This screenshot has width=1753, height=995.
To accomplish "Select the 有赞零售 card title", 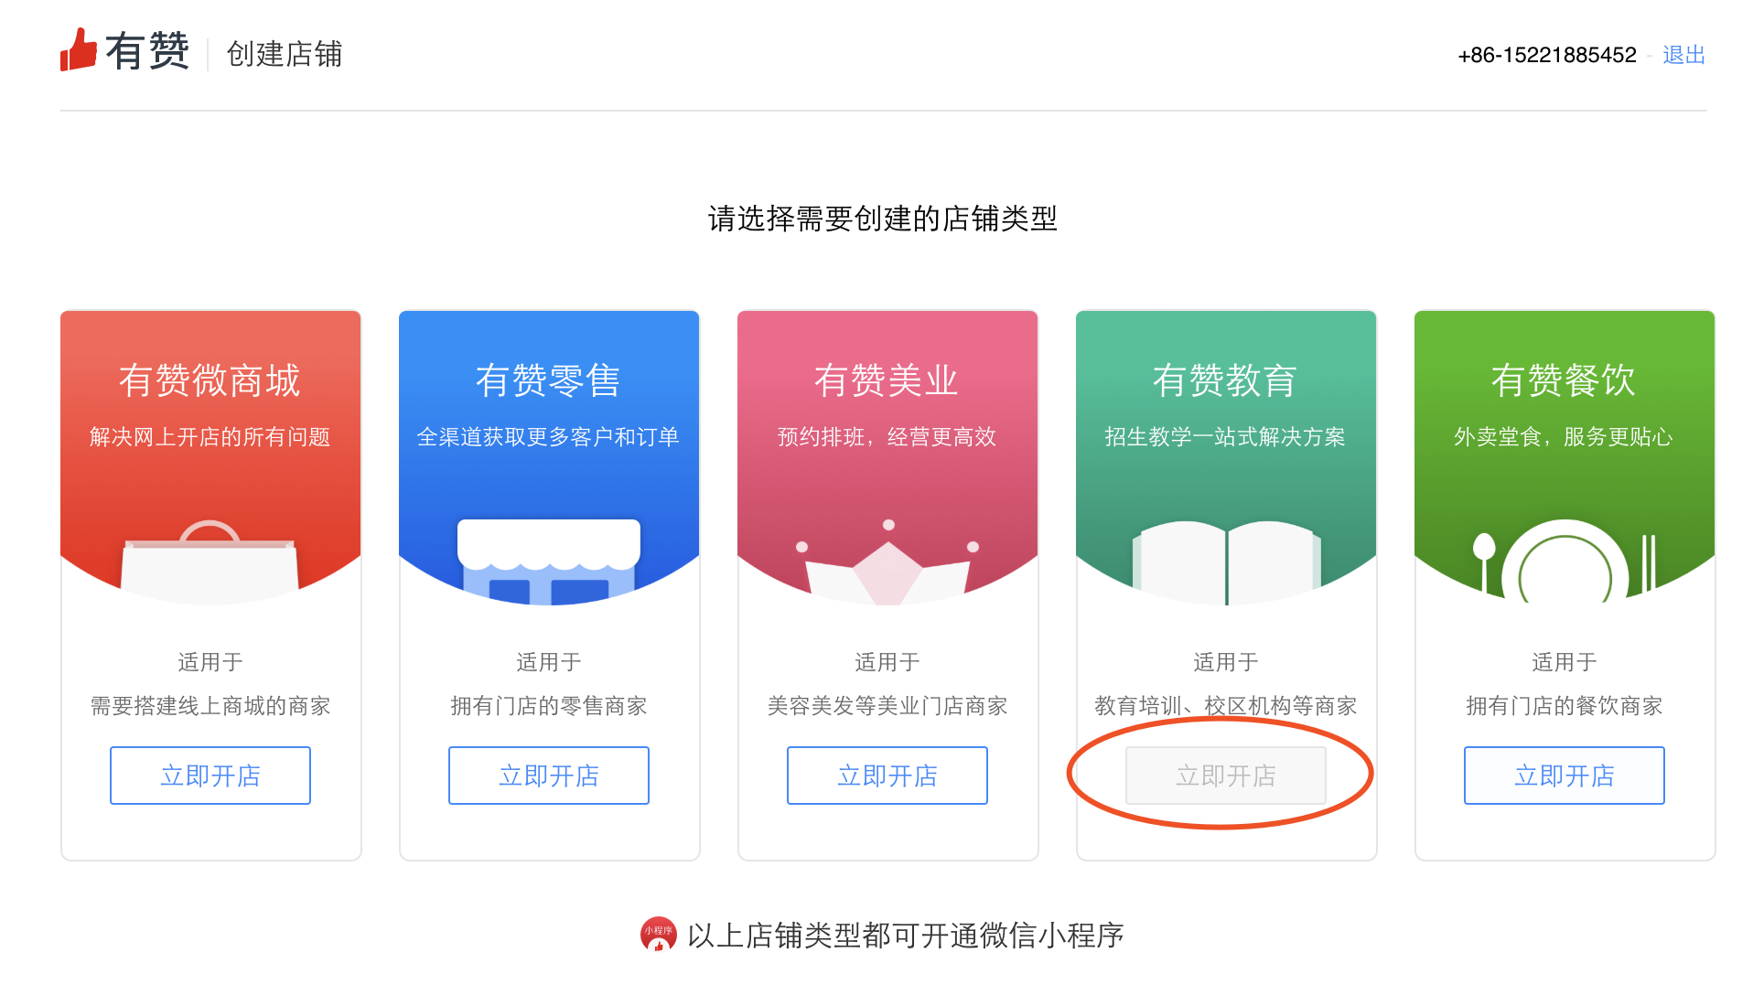I will coord(548,380).
